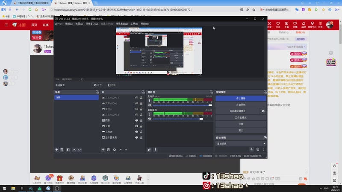Open the 麦克风/Aux track options menu
Screen dimensions: 342x192
tap(150, 100)
